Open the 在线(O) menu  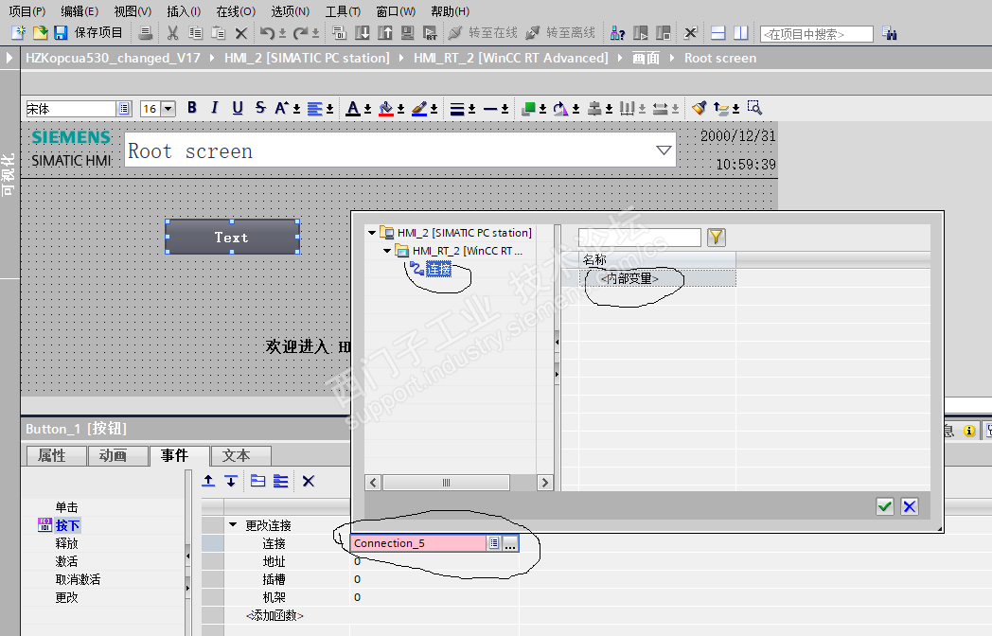(236, 11)
